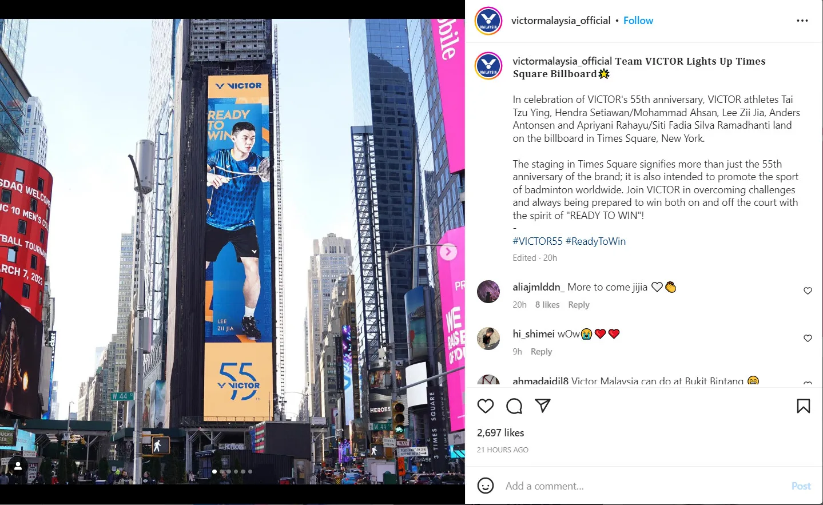Open the emoji picker smiley icon
The width and height of the screenshot is (823, 505).
tap(486, 486)
